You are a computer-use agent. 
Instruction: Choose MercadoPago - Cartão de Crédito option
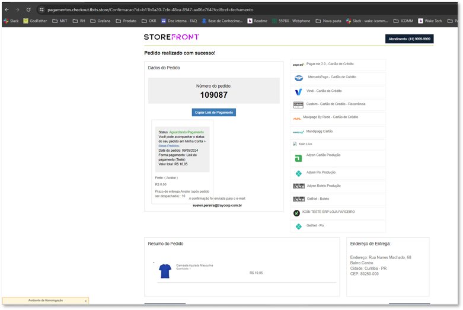[338, 78]
